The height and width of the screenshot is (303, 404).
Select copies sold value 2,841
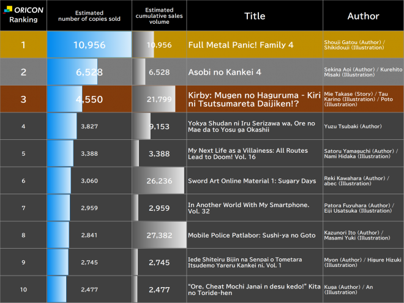click(89, 235)
